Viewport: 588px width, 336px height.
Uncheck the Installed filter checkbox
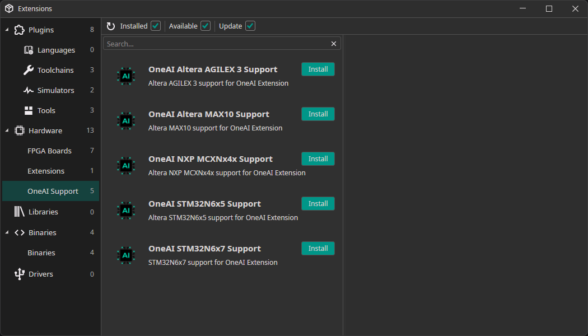click(155, 25)
